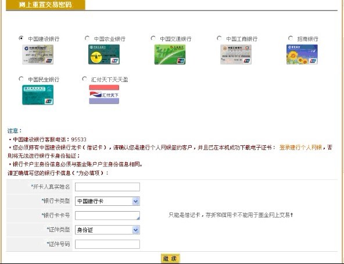This screenshot has height=264, width=344.
Task: Click the China Construction Bank card image
Action: (x=38, y=55)
